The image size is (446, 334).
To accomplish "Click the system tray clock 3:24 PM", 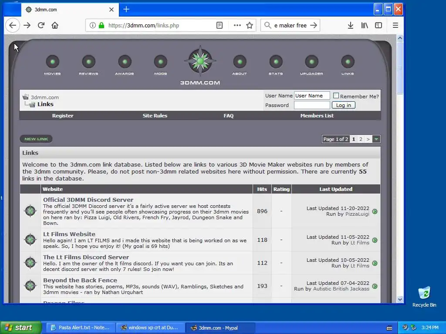I will [430, 327].
